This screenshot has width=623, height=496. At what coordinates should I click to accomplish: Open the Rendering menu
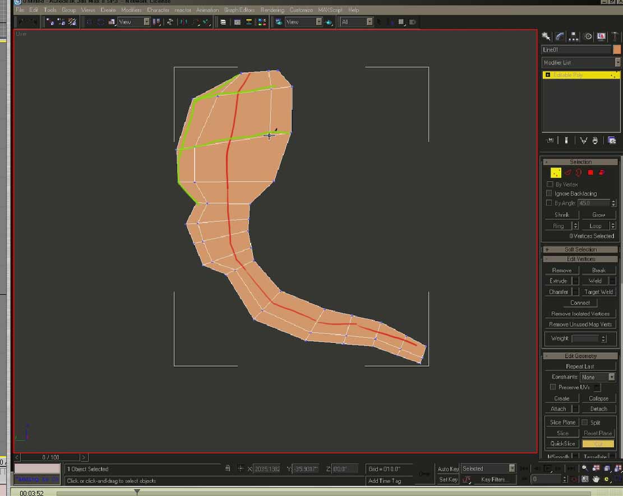[x=272, y=10]
